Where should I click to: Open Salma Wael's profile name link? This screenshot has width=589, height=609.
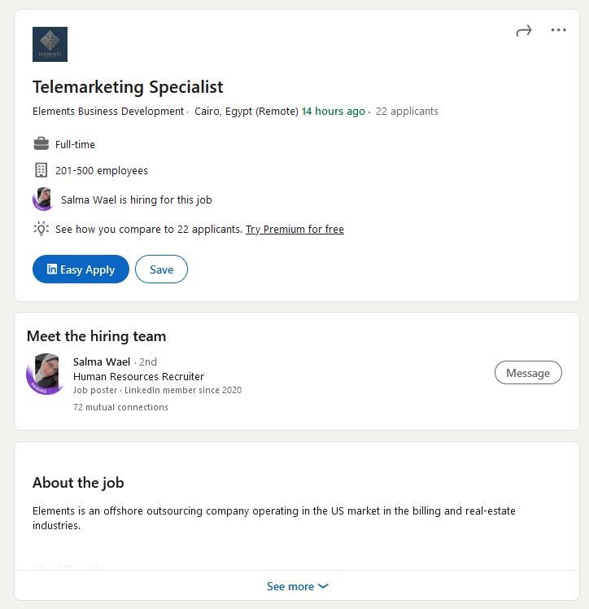click(x=101, y=362)
